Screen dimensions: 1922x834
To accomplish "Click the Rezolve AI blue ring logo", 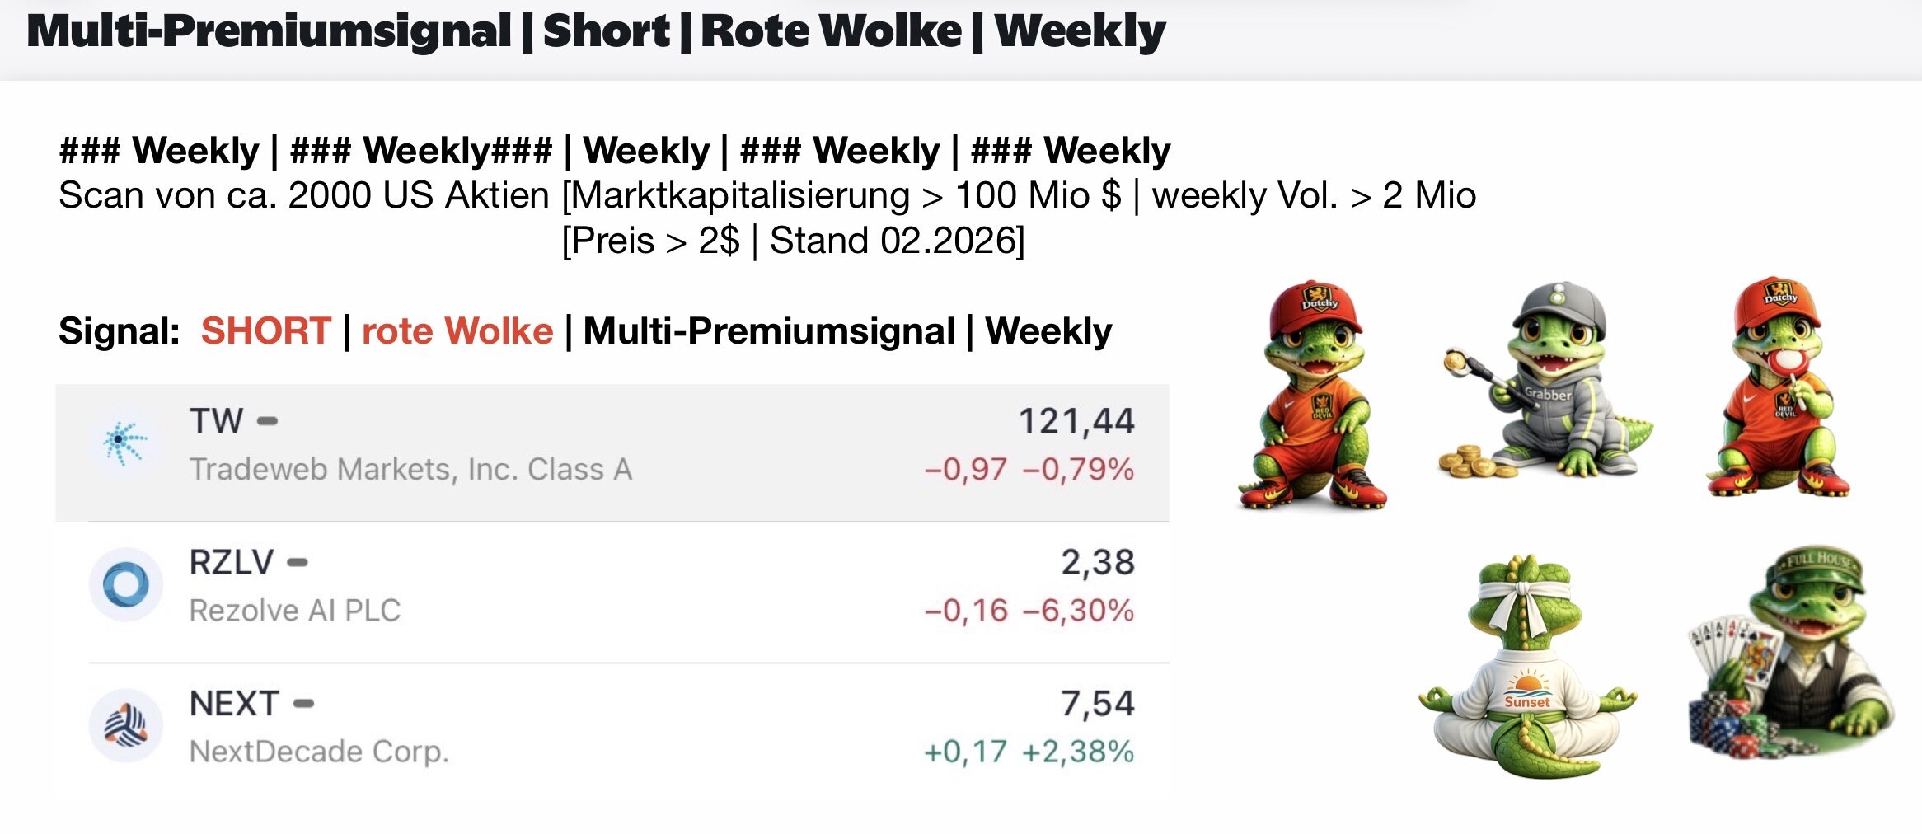I will pyautogui.click(x=125, y=584).
